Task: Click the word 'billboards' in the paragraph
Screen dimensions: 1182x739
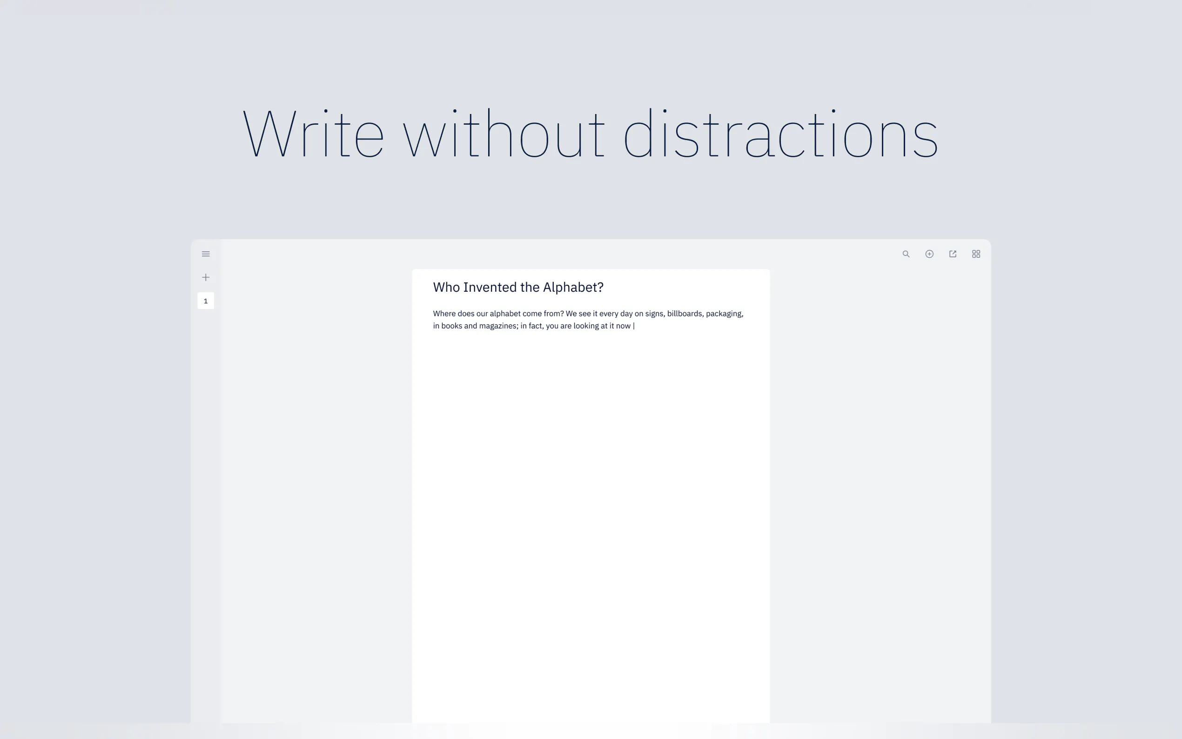Action: coord(685,314)
